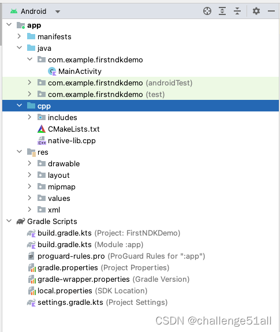The image size is (280, 332).
Task: Click the Expand All toolbar icon
Action: [x=222, y=11]
